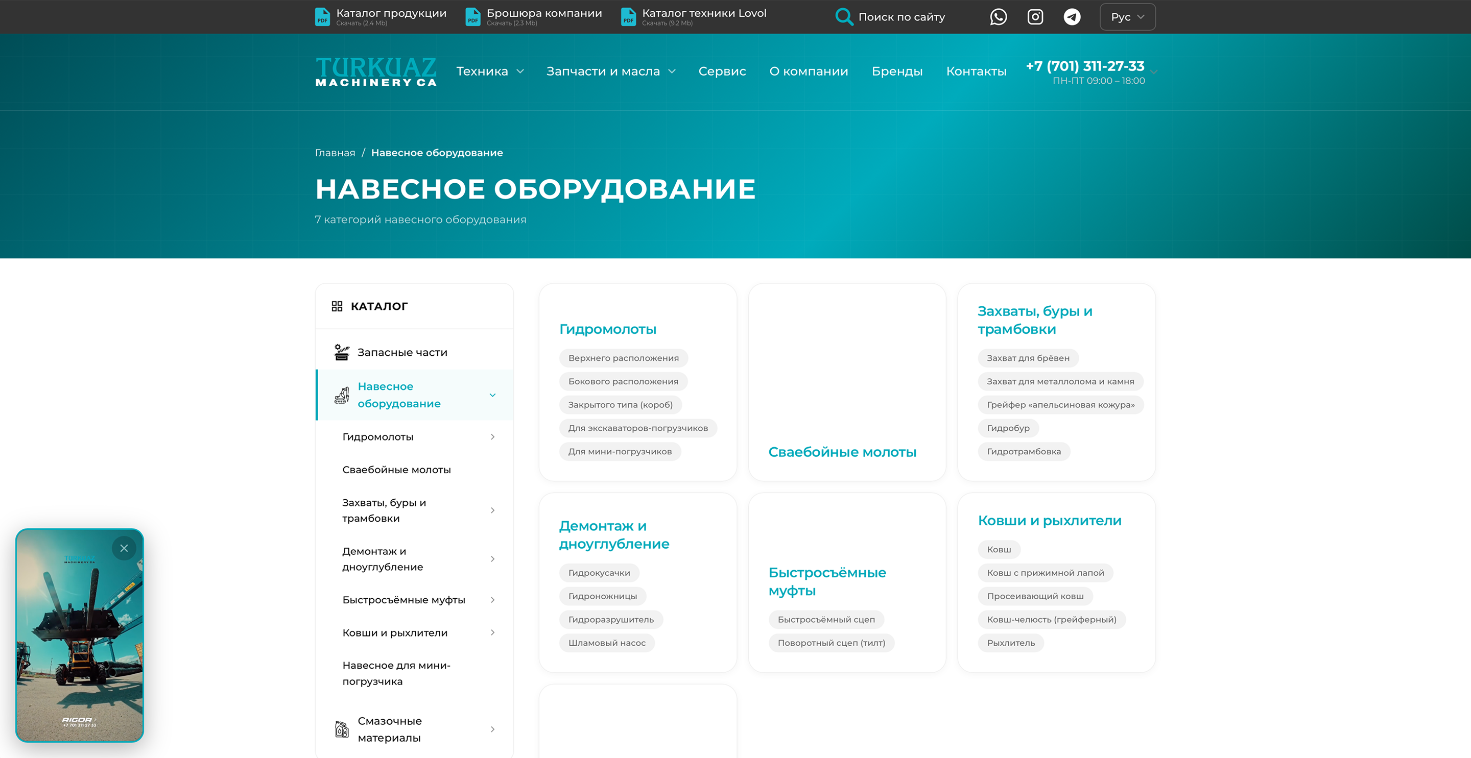The image size is (1471, 758).
Task: Go to Главная breadcrumb link
Action: tap(335, 153)
